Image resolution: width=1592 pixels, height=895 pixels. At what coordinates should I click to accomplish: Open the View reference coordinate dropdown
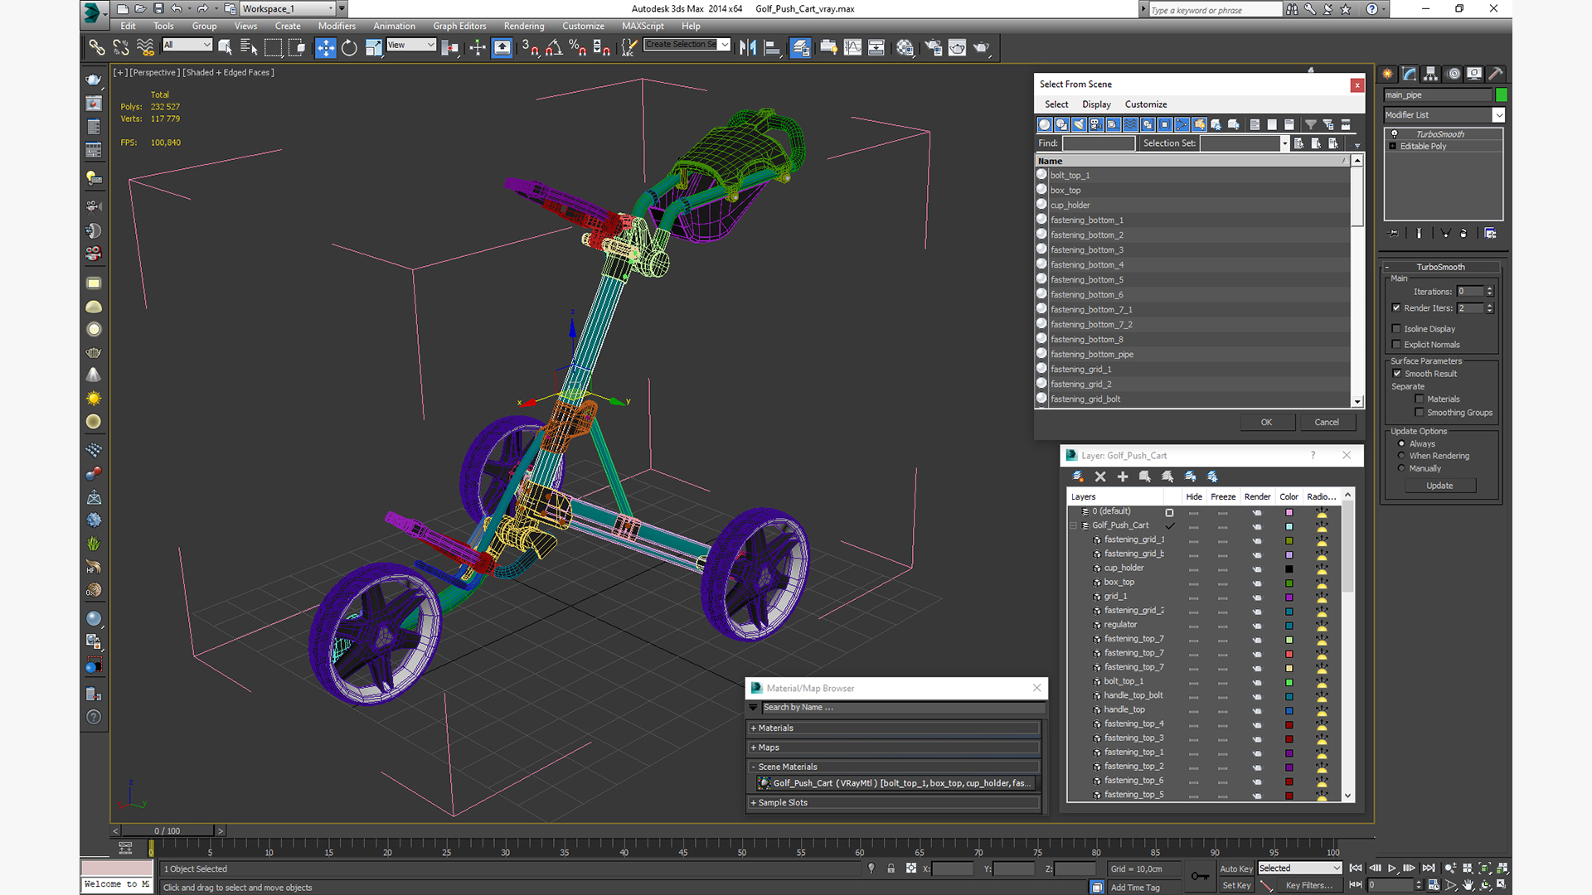click(411, 45)
